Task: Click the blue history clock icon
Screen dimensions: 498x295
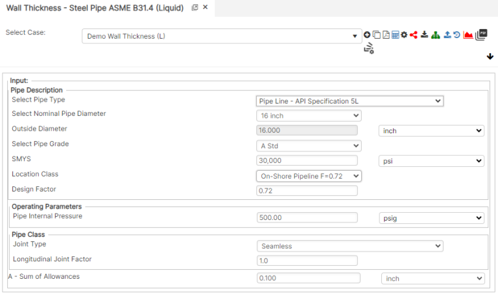Action: pyautogui.click(x=457, y=35)
